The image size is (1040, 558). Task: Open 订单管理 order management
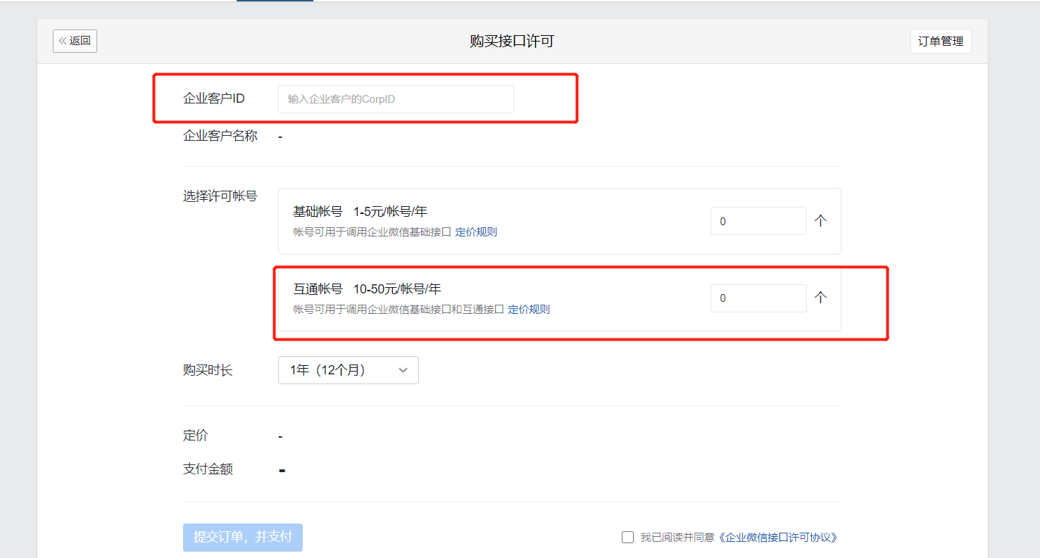tap(941, 41)
